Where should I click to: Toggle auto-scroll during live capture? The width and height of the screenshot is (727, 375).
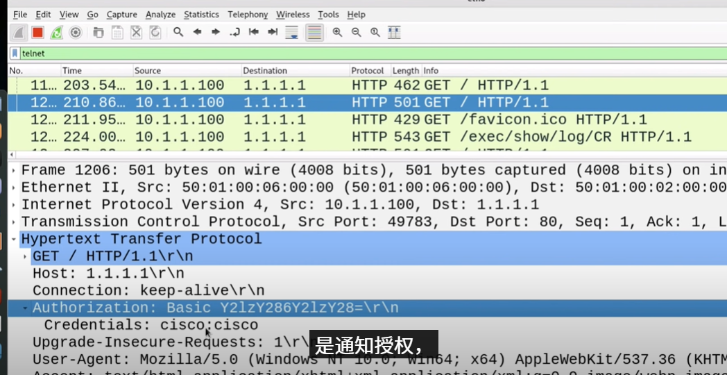292,33
